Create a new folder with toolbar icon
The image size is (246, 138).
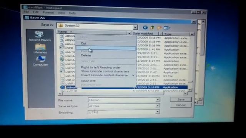[159, 28]
